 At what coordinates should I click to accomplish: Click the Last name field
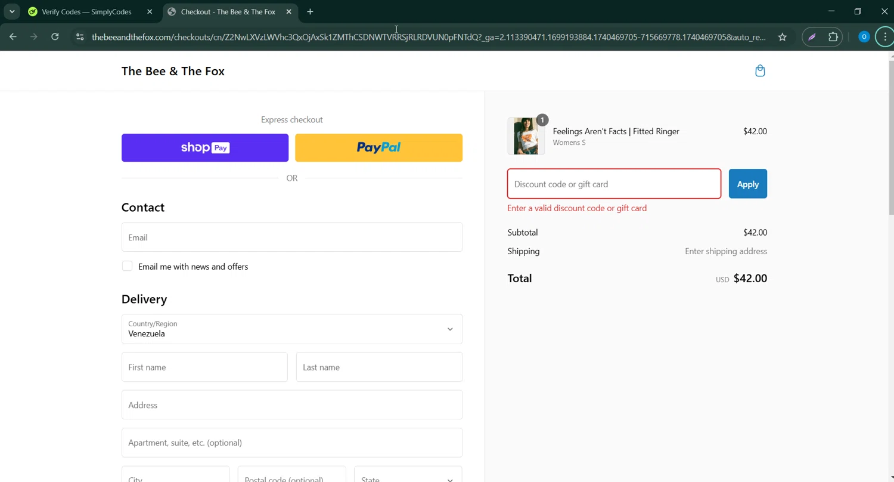tap(379, 367)
